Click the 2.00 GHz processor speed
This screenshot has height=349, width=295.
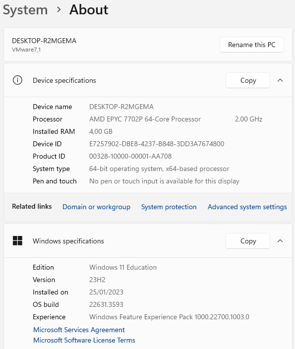[x=249, y=119]
